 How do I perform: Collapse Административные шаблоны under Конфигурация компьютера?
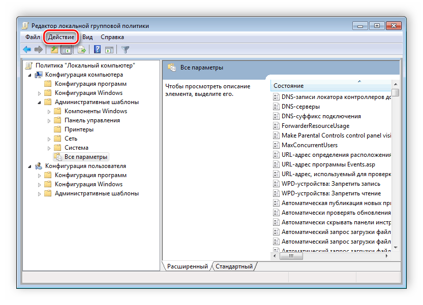[x=39, y=103]
